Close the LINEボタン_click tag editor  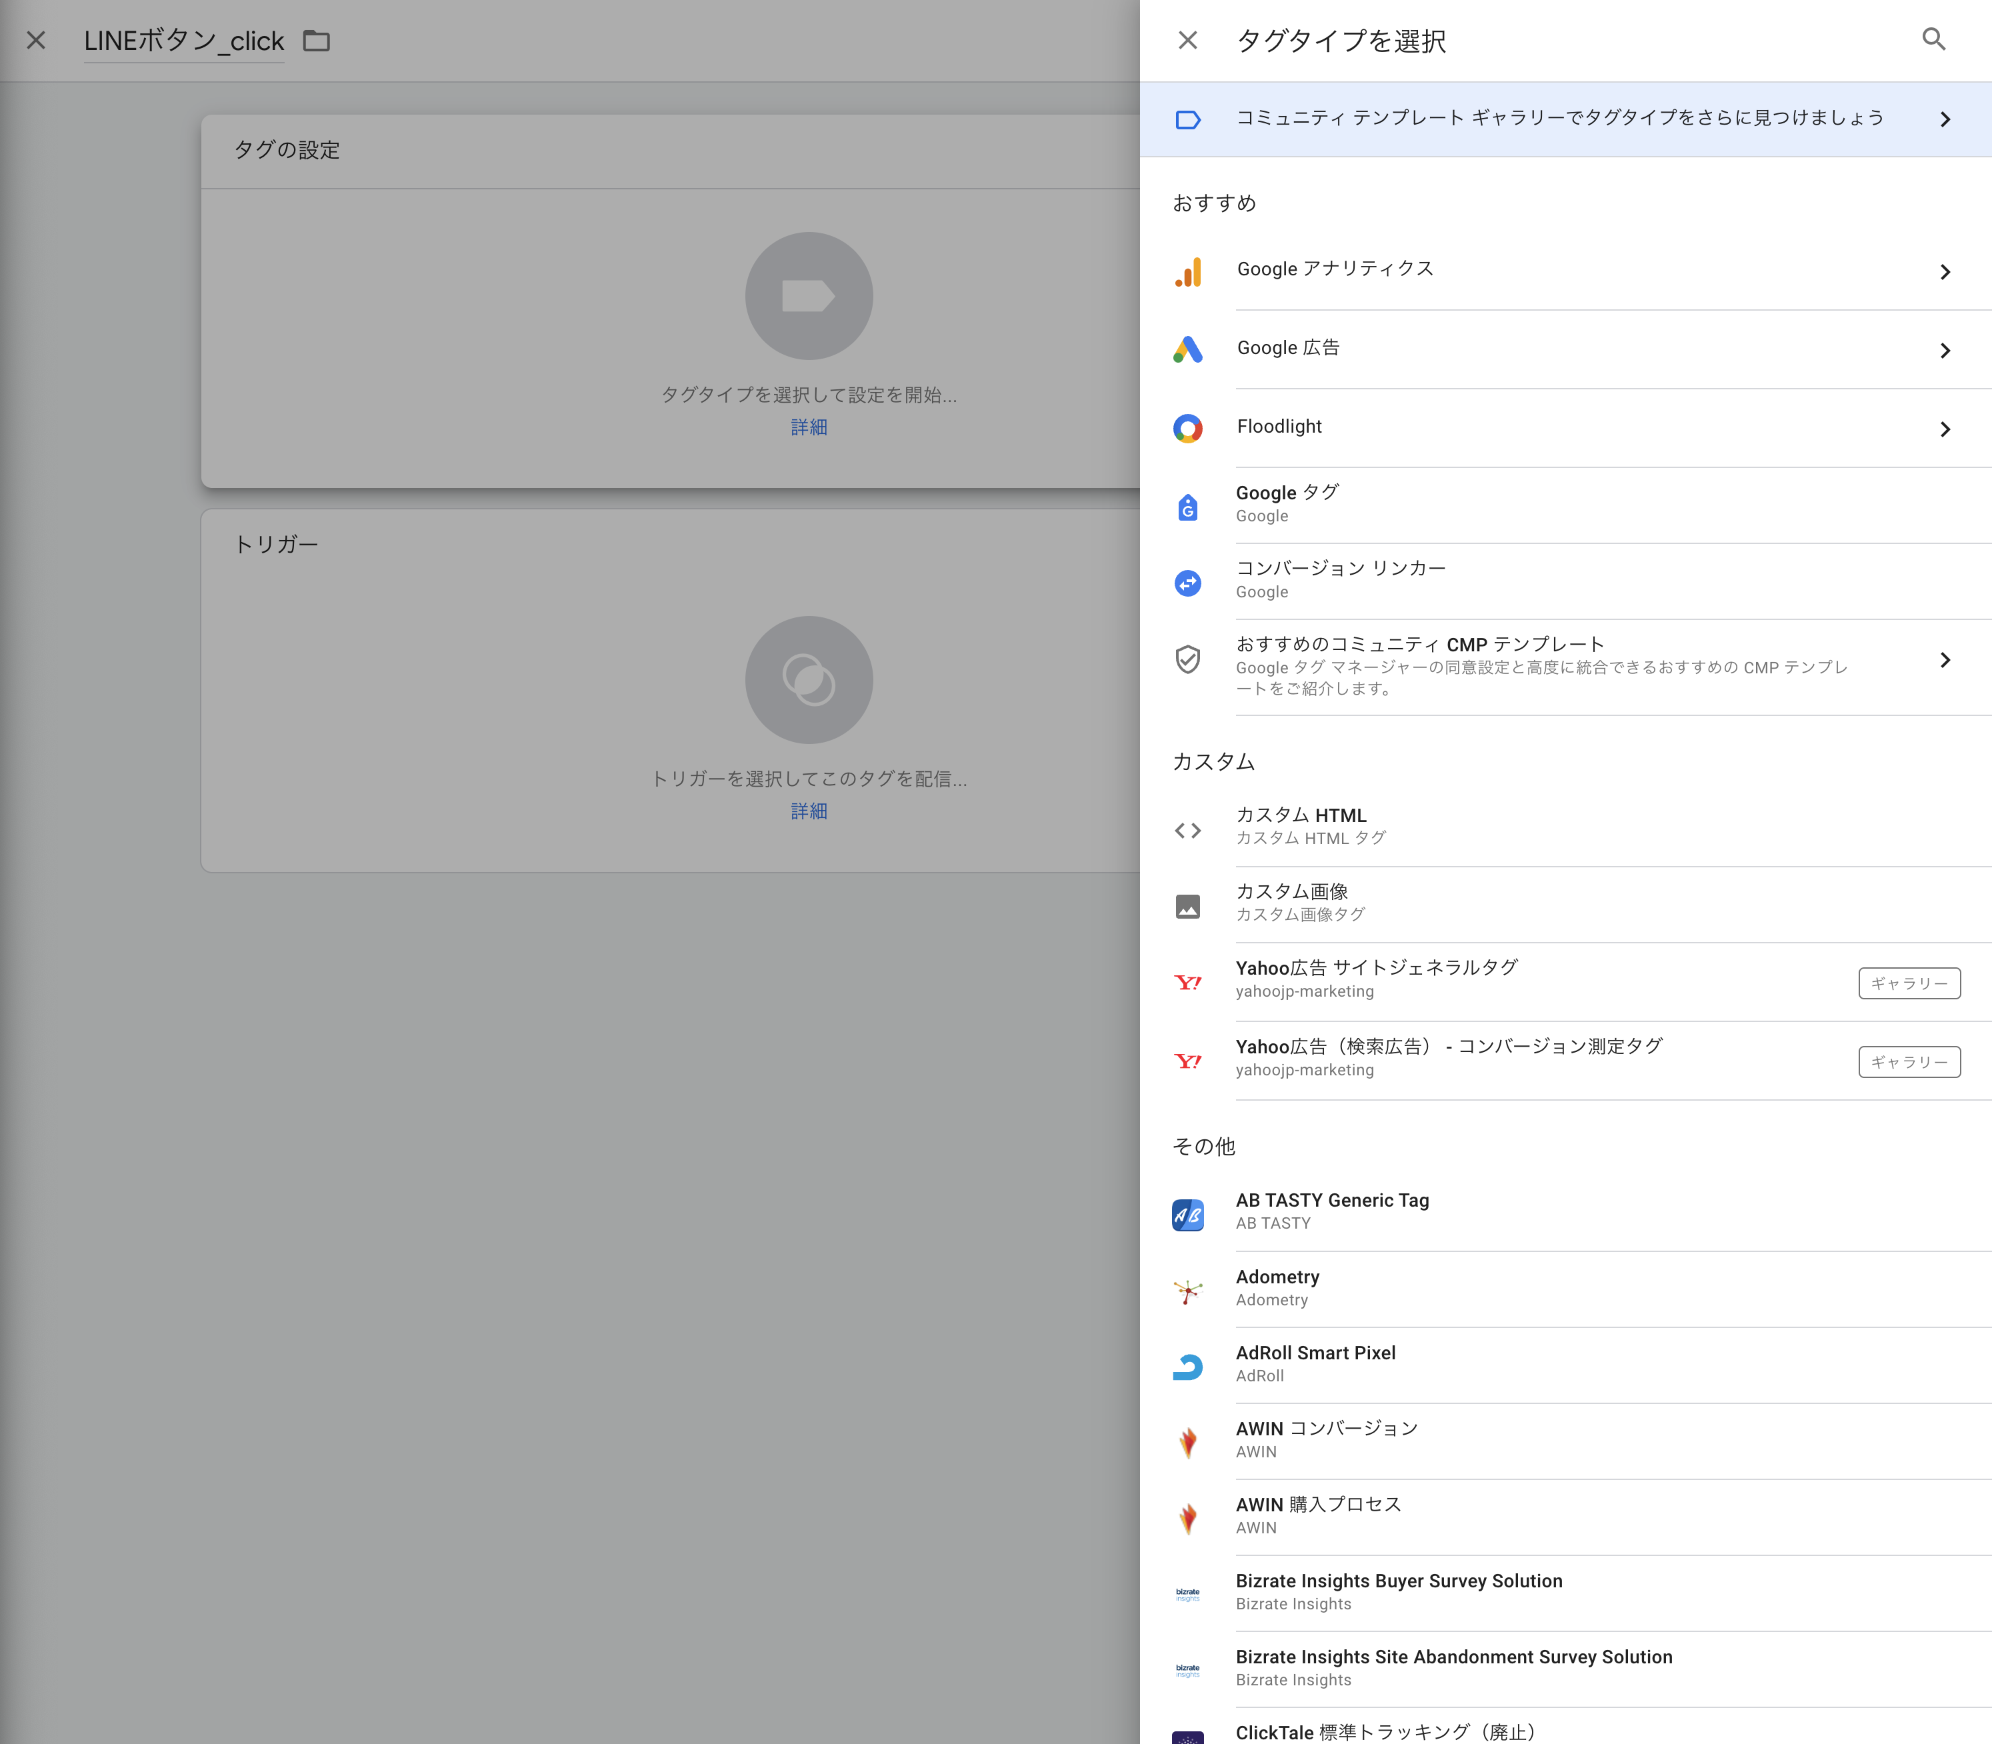pyautogui.click(x=36, y=40)
